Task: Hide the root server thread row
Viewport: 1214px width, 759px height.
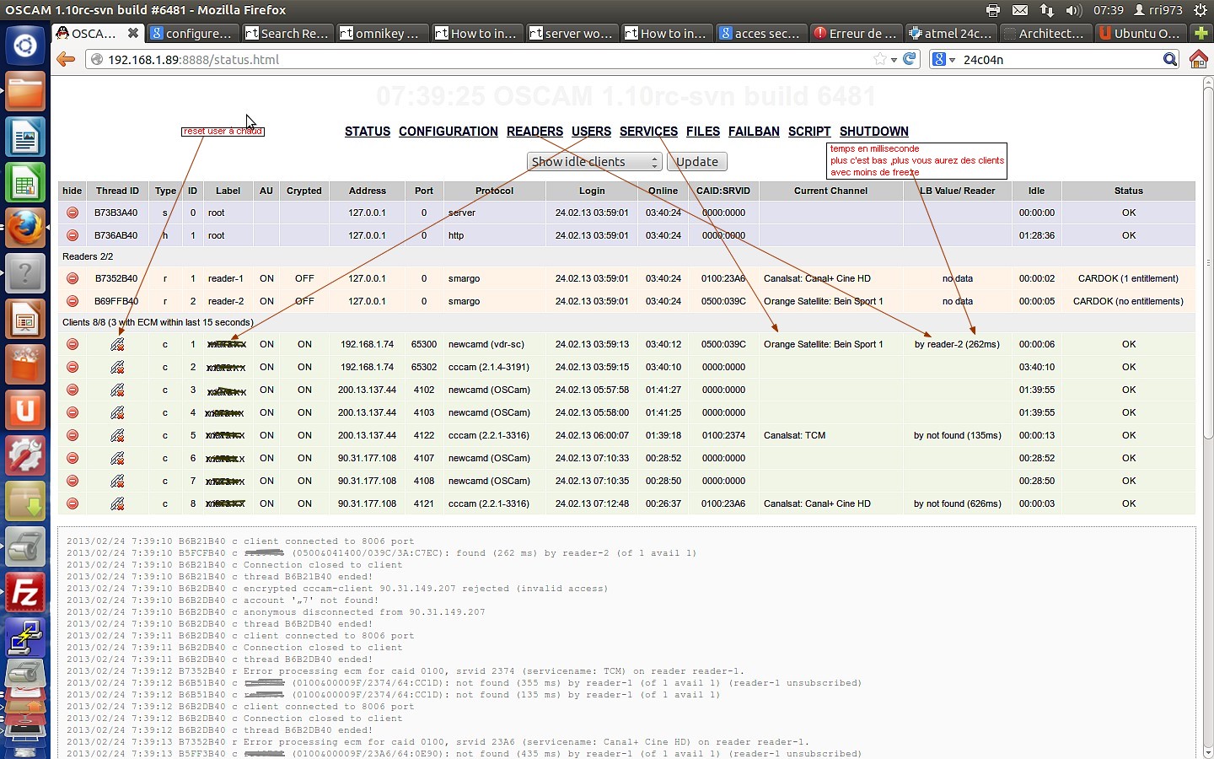Action: 73,213
